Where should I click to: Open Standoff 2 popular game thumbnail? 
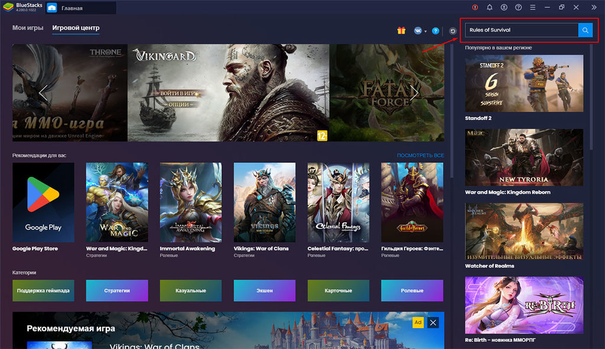click(524, 83)
